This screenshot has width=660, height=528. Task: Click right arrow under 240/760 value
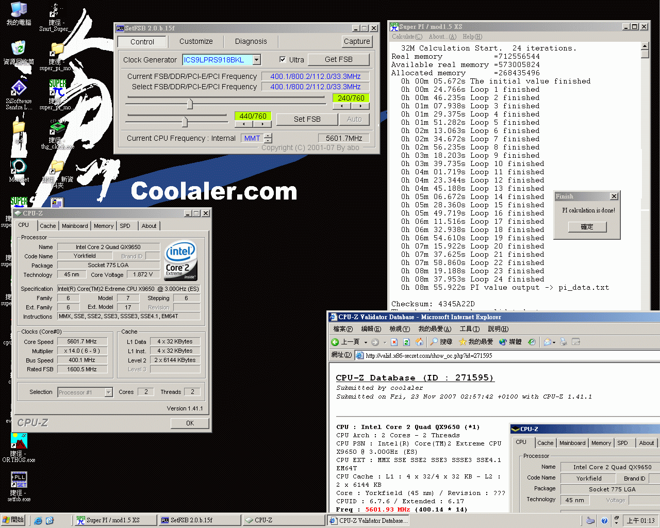click(360, 106)
